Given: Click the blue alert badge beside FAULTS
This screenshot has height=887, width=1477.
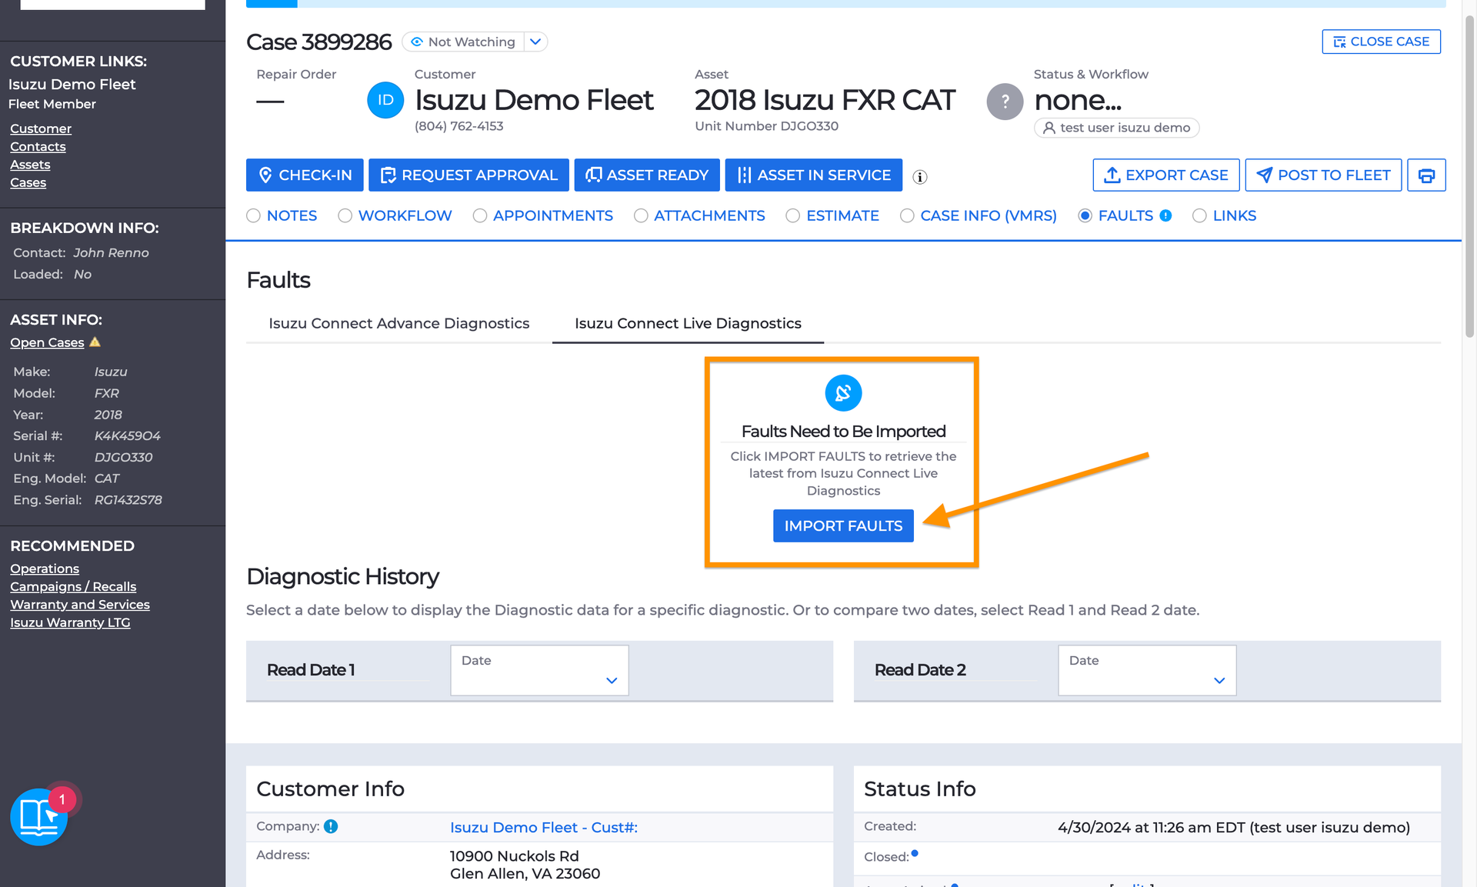Looking at the screenshot, I should coord(1165,215).
